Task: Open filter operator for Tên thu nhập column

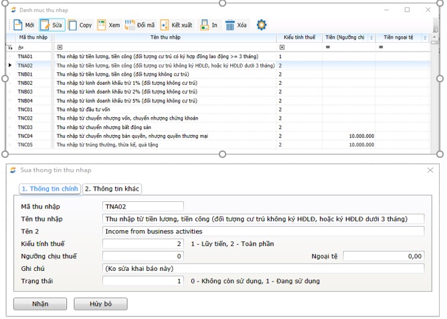Action: [60, 47]
